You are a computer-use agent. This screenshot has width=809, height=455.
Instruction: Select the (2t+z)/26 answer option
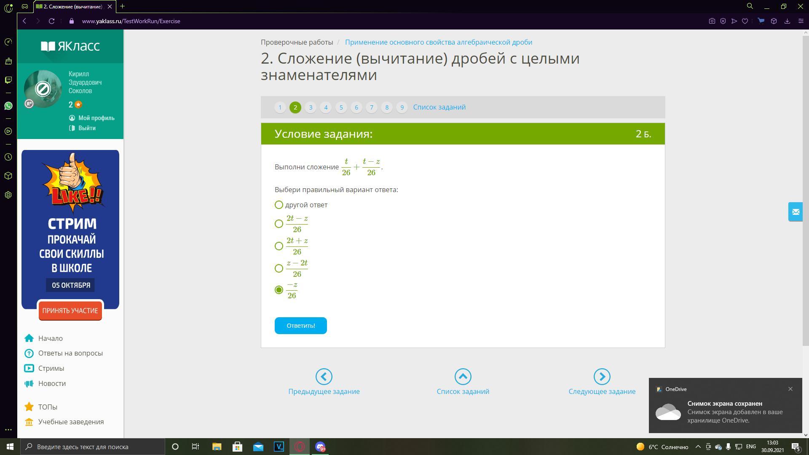[x=279, y=246]
